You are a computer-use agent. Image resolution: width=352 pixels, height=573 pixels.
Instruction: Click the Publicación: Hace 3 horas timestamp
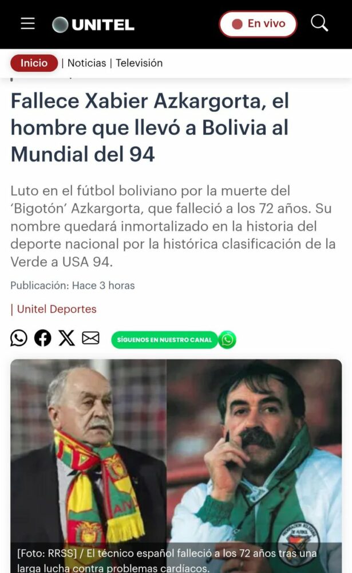coord(72,285)
